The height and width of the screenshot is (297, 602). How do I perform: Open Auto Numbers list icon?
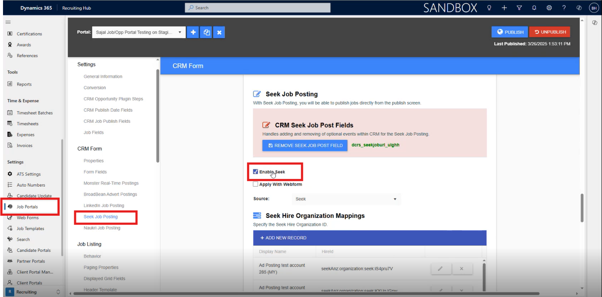(10, 185)
